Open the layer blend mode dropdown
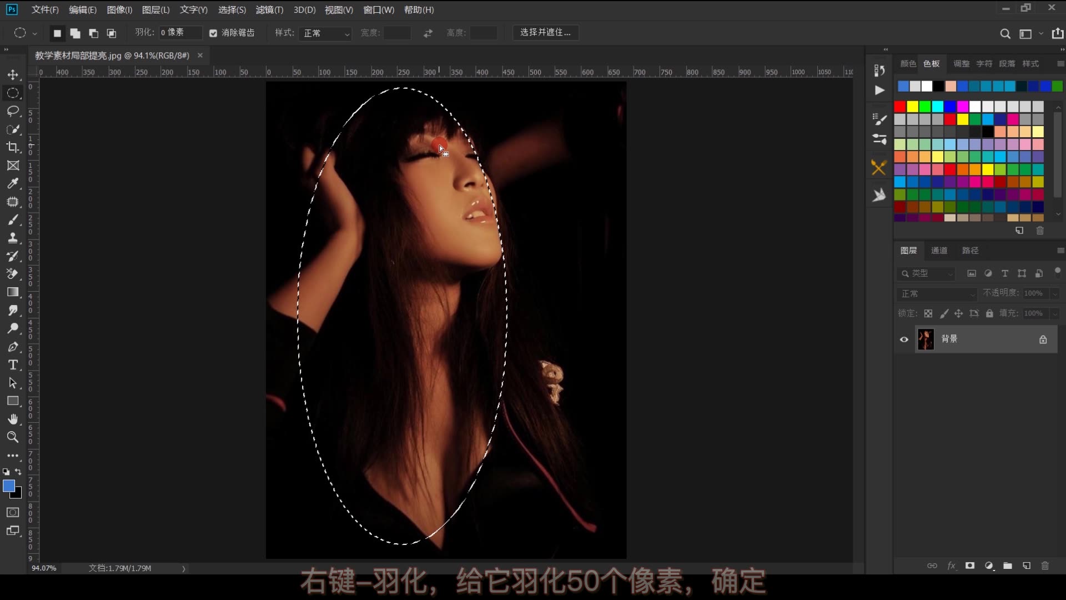 (x=936, y=293)
